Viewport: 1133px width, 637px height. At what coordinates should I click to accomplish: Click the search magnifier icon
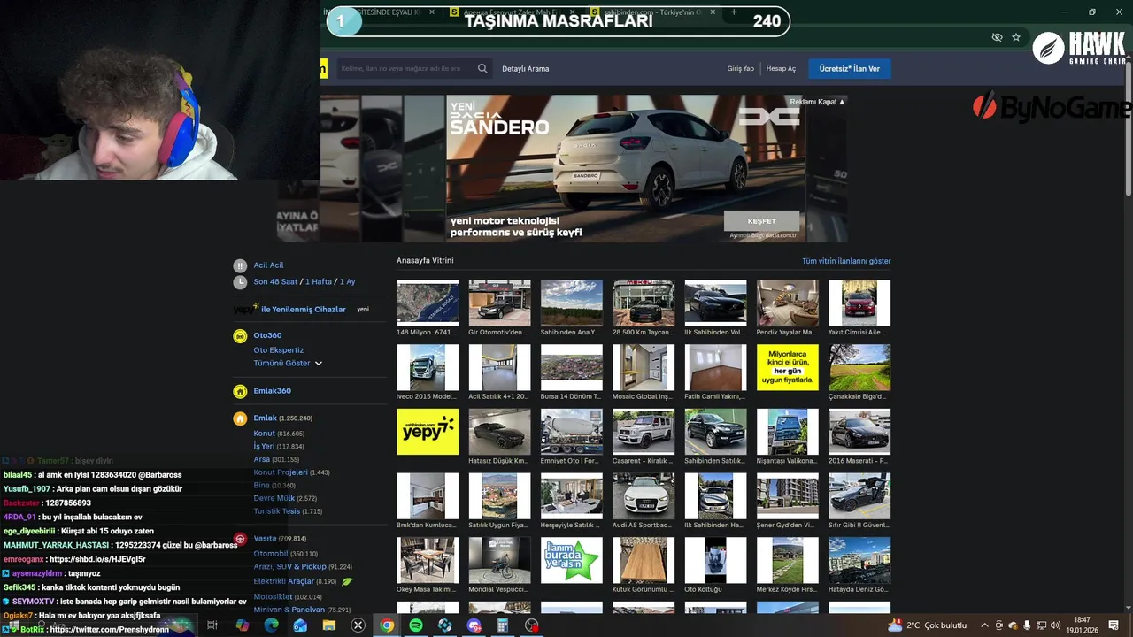click(x=482, y=68)
